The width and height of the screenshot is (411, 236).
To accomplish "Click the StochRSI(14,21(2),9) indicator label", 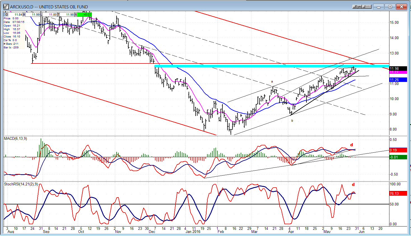I will pyautogui.click(x=21, y=184).
